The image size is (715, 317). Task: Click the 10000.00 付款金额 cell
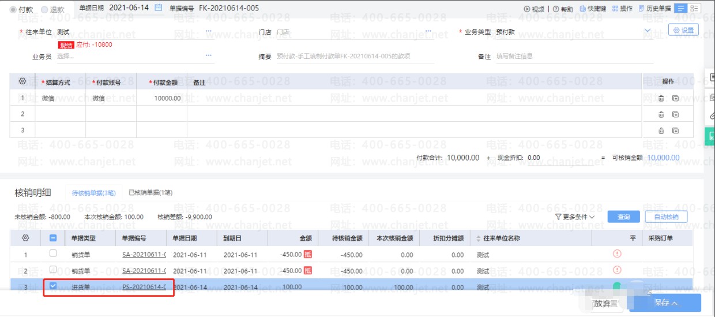tap(161, 99)
